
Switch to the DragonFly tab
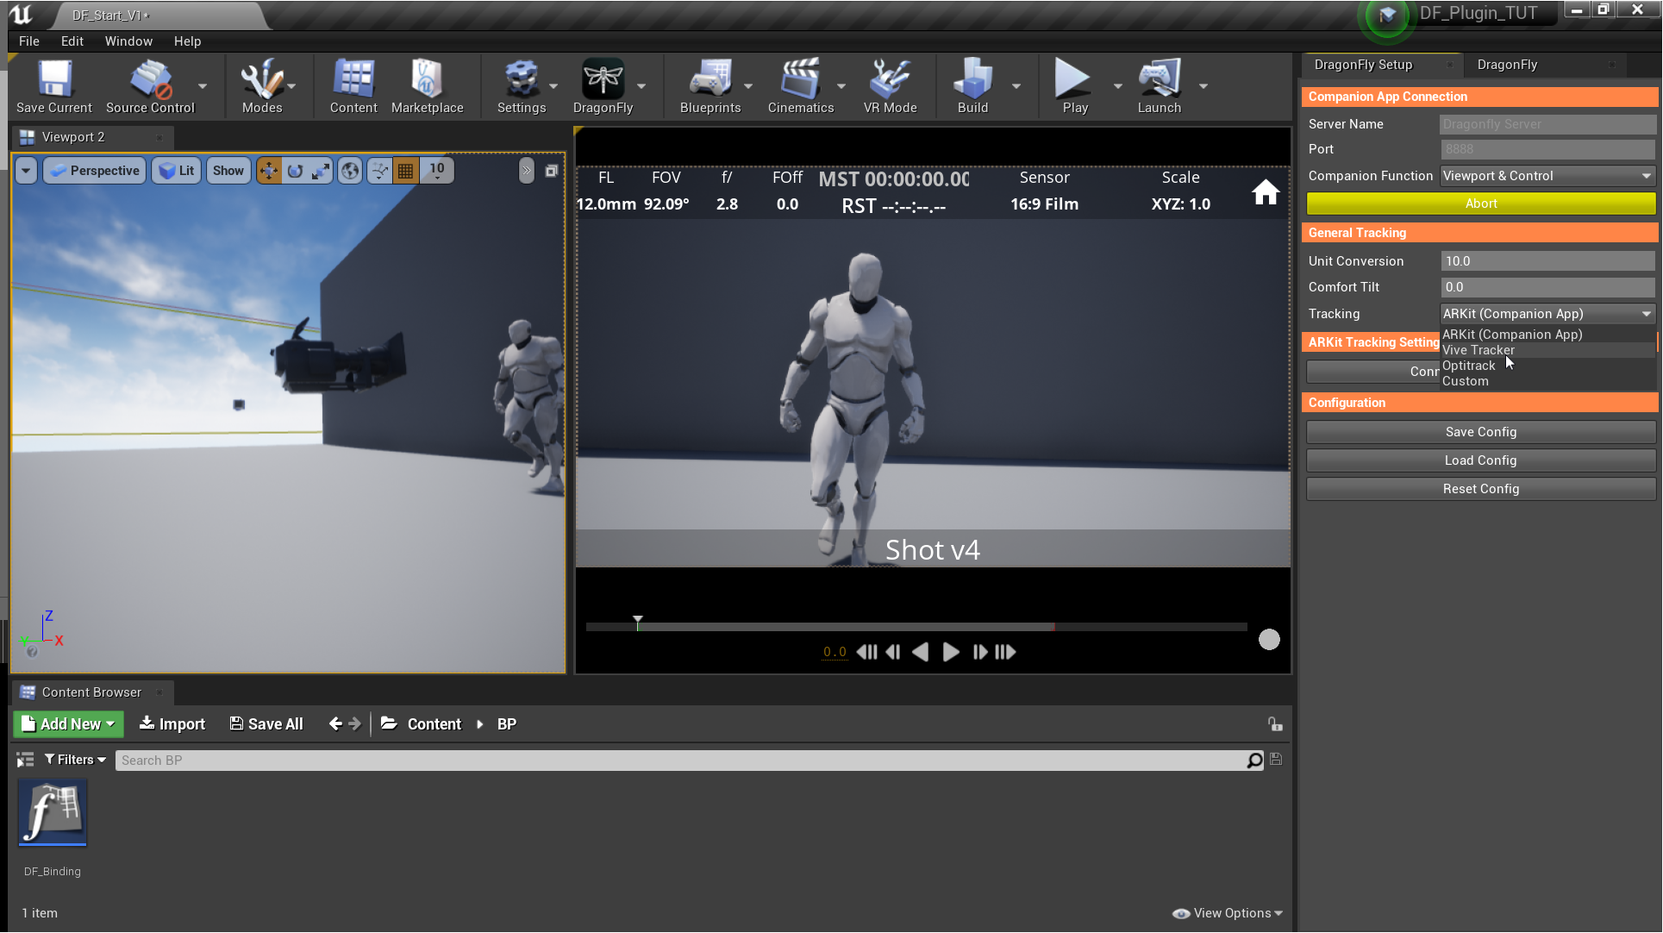[1507, 65]
